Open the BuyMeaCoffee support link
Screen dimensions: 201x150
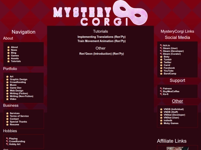point(171,91)
